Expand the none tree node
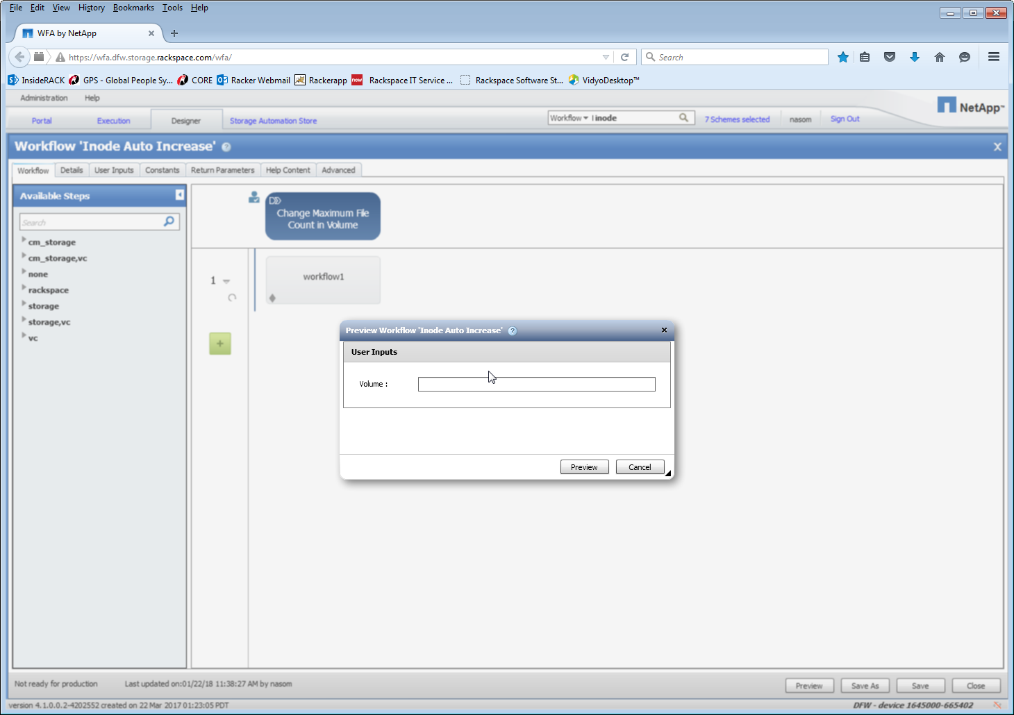This screenshot has width=1014, height=715. tap(24, 271)
